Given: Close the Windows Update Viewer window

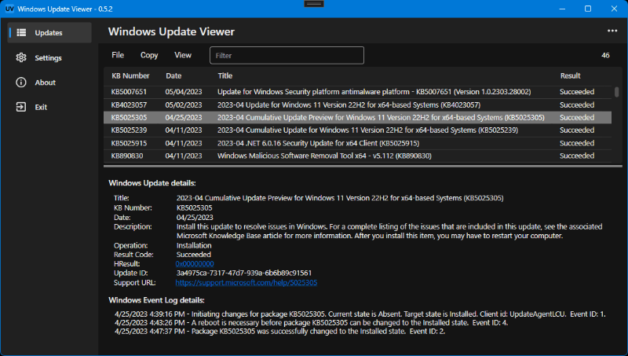Looking at the screenshot, I should click(x=614, y=9).
